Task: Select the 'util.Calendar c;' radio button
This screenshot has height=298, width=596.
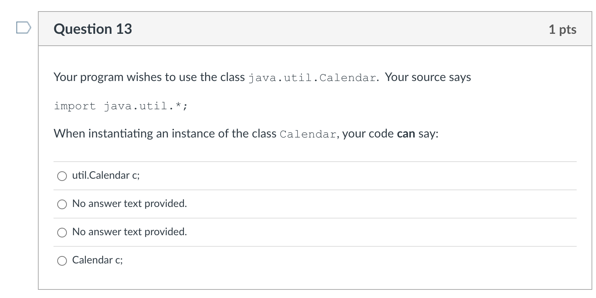Action: click(62, 176)
